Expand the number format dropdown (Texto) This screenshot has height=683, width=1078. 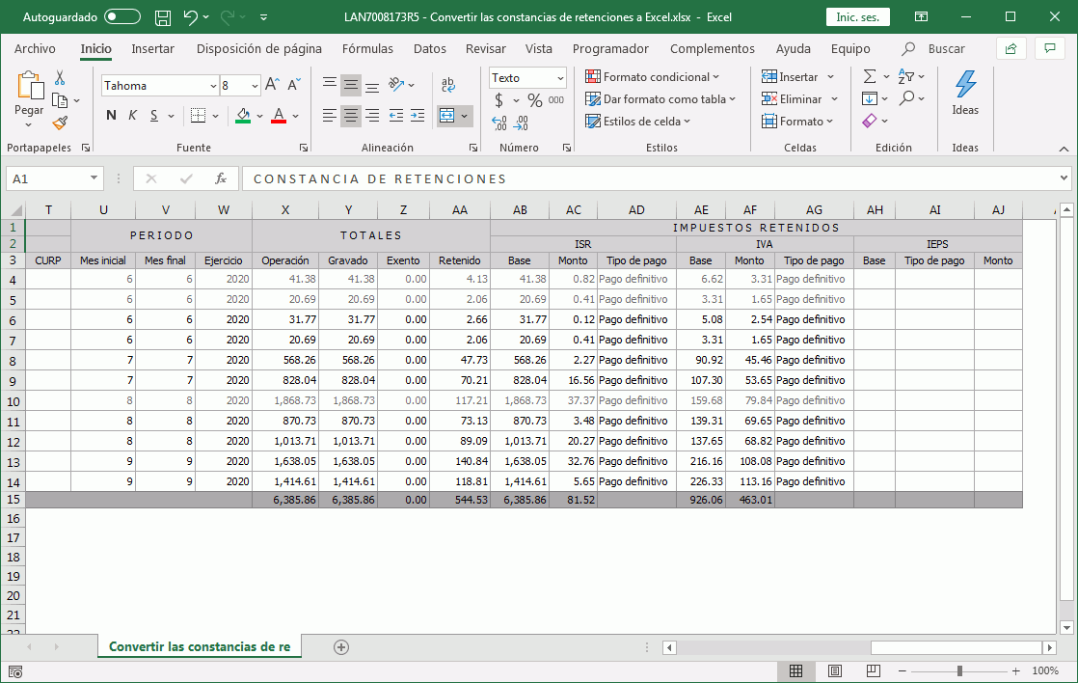[560, 78]
